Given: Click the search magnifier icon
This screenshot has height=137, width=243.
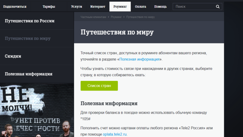Looking at the screenshot, I should [218, 6].
